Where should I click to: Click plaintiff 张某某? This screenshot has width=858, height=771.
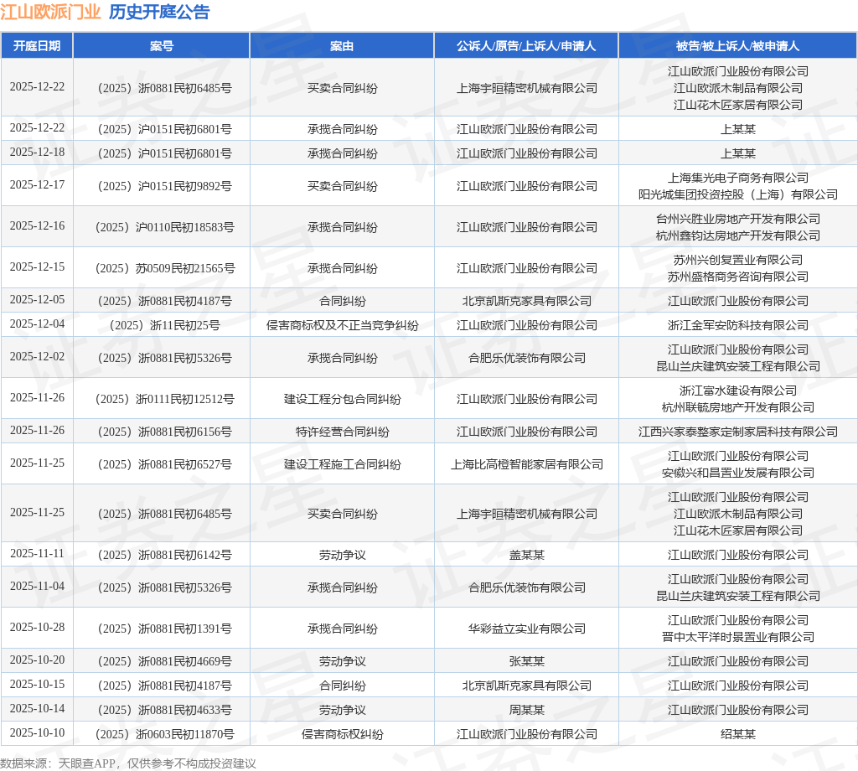coord(526,661)
